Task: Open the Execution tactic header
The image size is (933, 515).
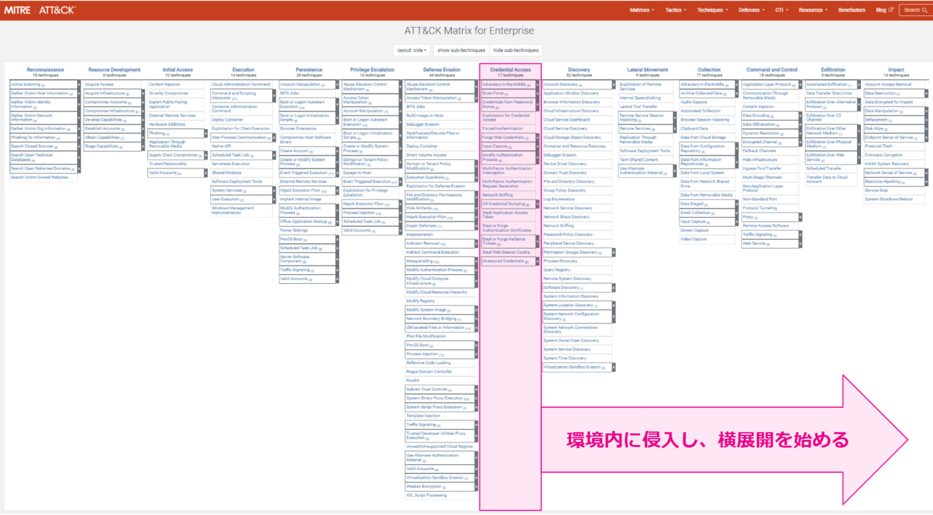Action: point(244,70)
